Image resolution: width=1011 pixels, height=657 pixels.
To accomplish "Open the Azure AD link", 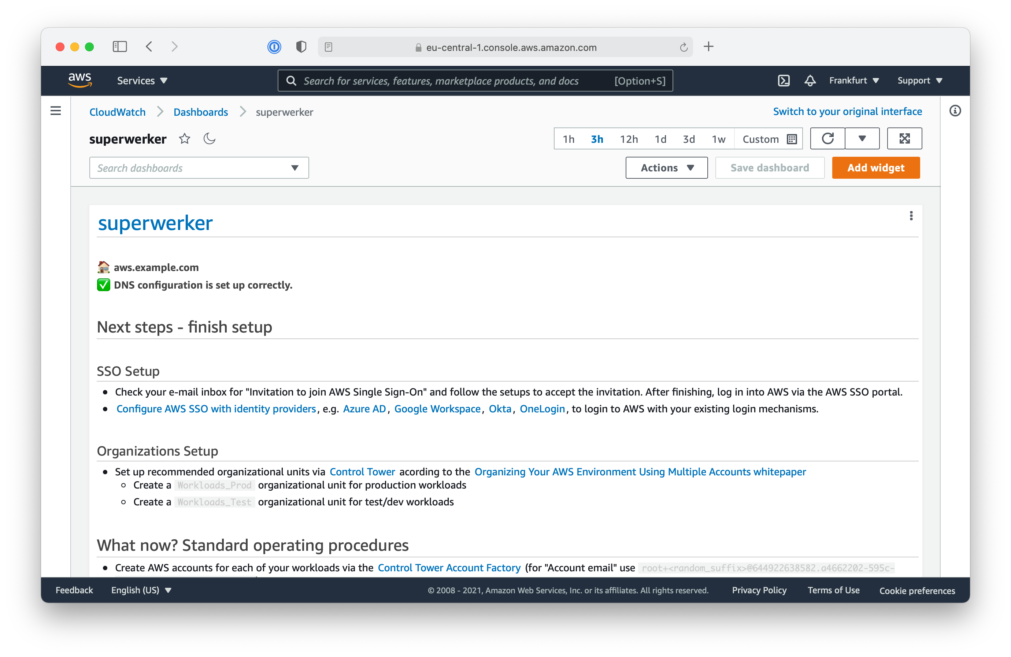I will pyautogui.click(x=364, y=409).
